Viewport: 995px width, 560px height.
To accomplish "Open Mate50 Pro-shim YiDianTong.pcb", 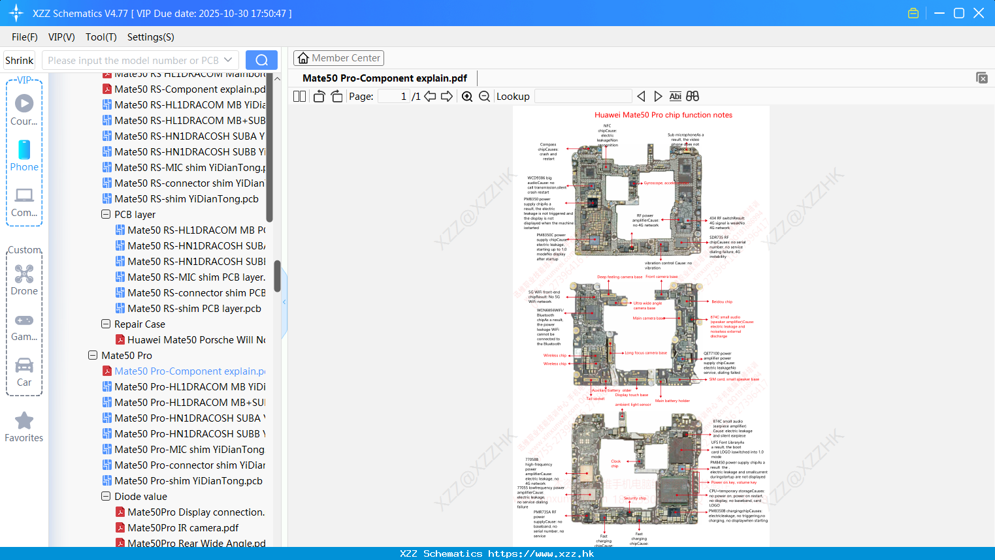I will pyautogui.click(x=182, y=480).
